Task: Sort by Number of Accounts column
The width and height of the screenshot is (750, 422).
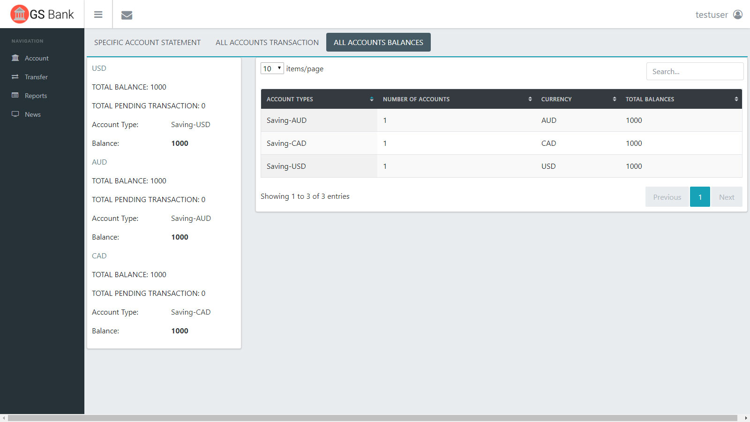Action: (x=457, y=99)
